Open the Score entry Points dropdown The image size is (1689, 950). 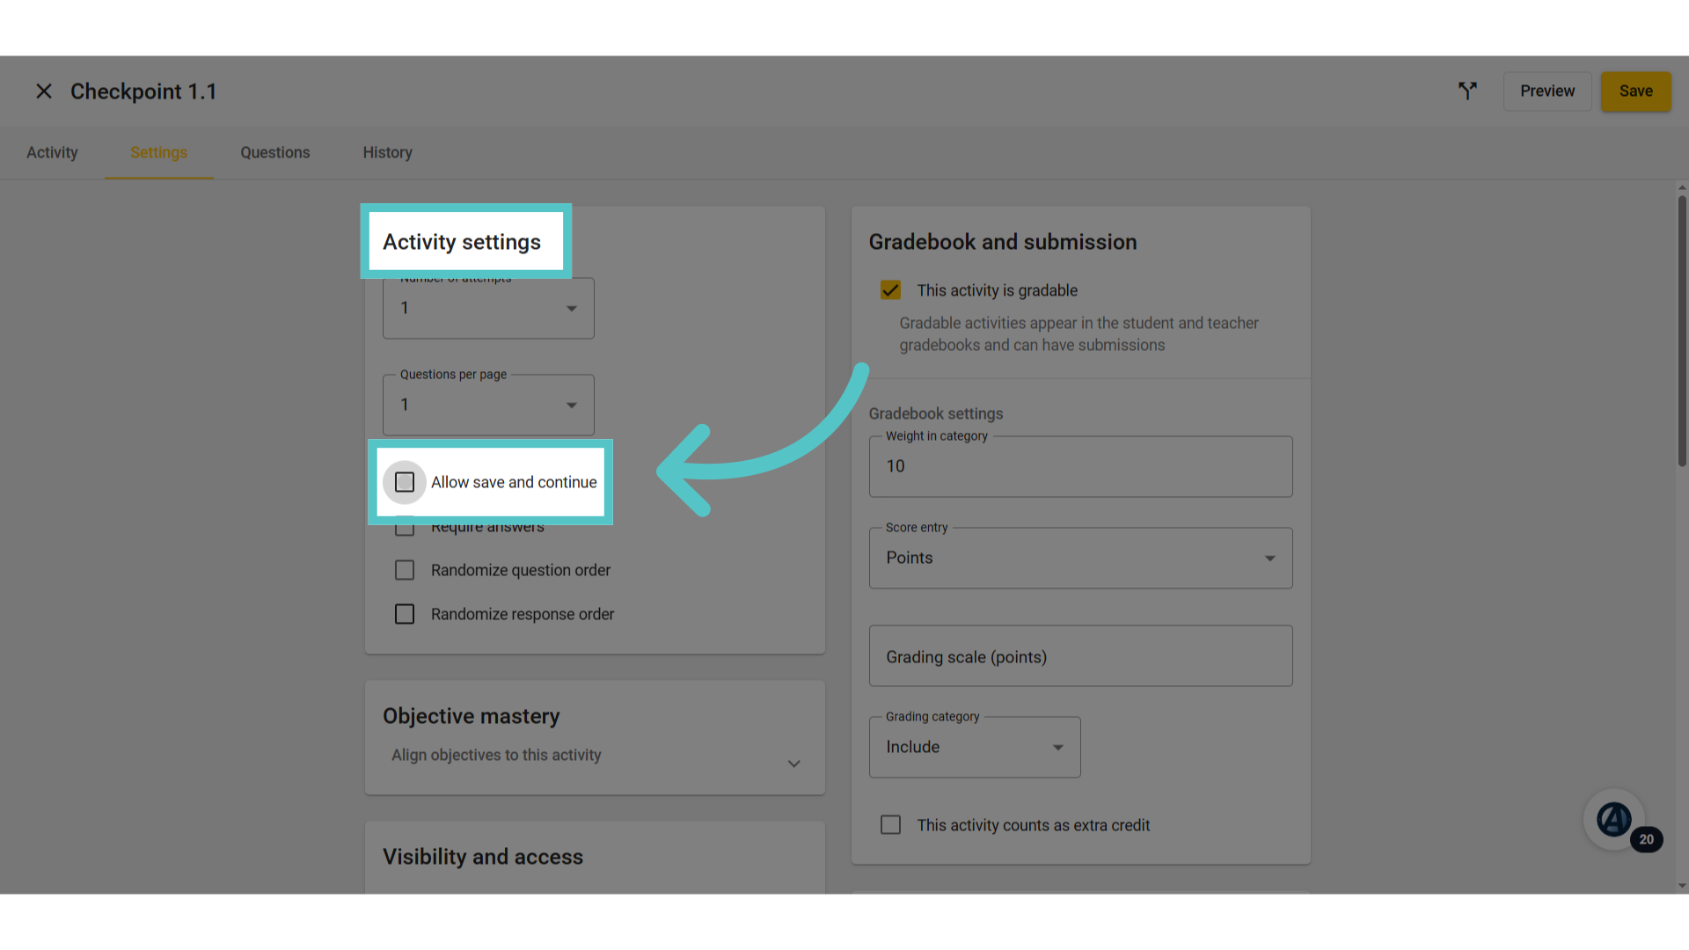pyautogui.click(x=1081, y=558)
